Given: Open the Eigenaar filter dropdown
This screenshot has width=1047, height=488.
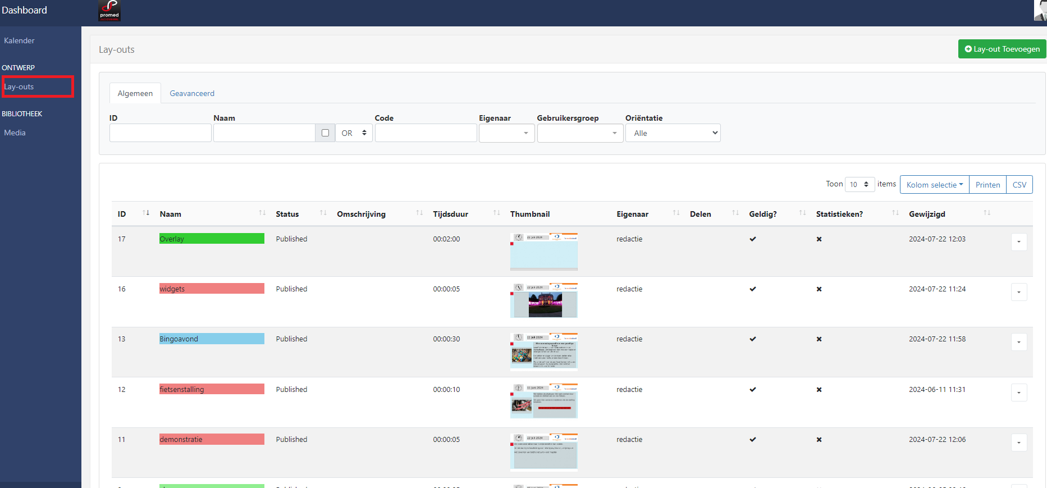Looking at the screenshot, I should [x=506, y=133].
